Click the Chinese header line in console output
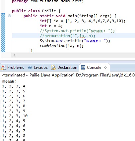 [9, 81]
